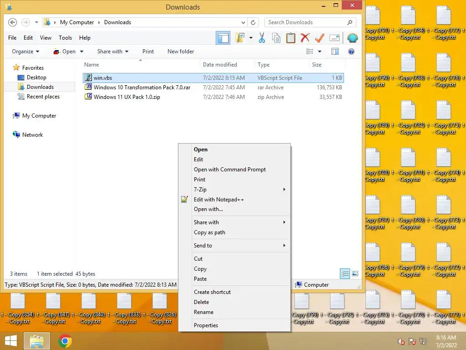Click the folder options toolbar icon
The height and width of the screenshot is (350, 466).
(x=240, y=38)
